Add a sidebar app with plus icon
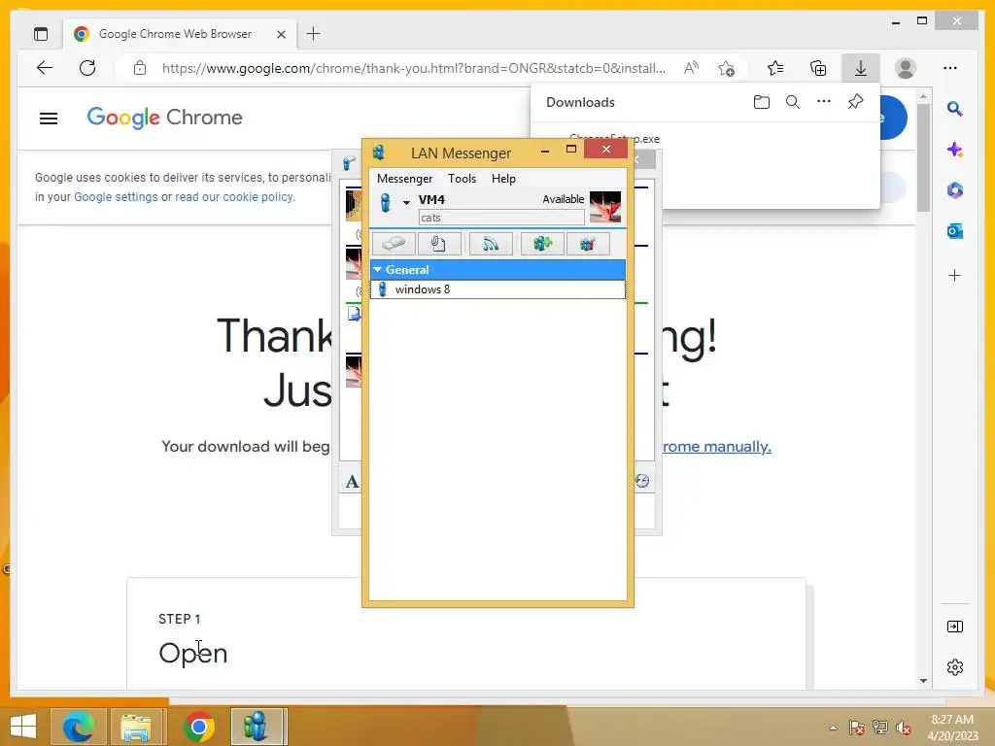995x746 pixels. (x=954, y=275)
